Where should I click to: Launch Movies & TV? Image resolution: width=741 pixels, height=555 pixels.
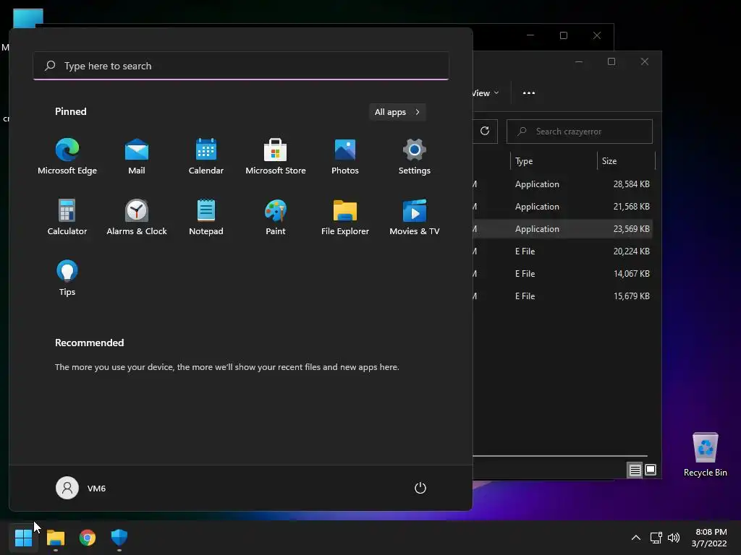(415, 218)
